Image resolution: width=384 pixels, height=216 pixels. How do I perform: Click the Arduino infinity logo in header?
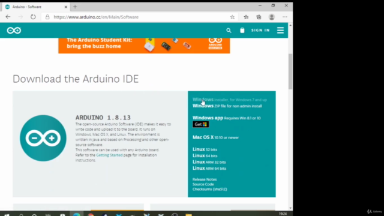(14, 31)
